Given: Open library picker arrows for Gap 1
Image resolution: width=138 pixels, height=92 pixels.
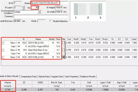Looking at the screenshot, I should (19, 46).
